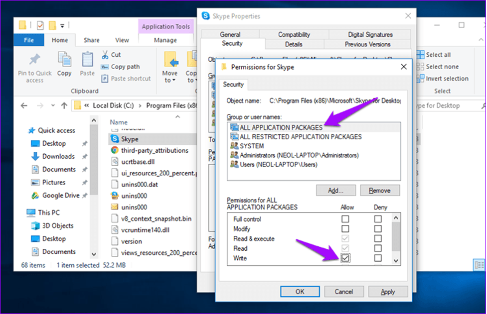
Task: Click the Copy icon in Clipboard group
Action: pyautogui.click(x=64, y=59)
